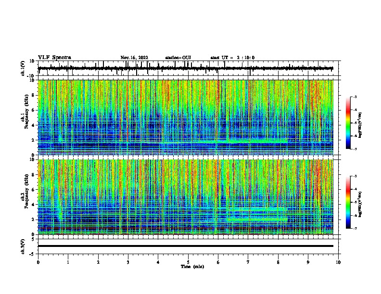Screen dimensions: 381x294
Task: Click the '-7' value on ch.2 colorbar
Action: (x=355, y=228)
